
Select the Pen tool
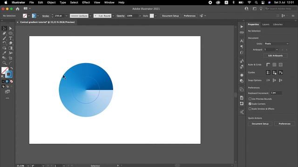tap(4, 33)
